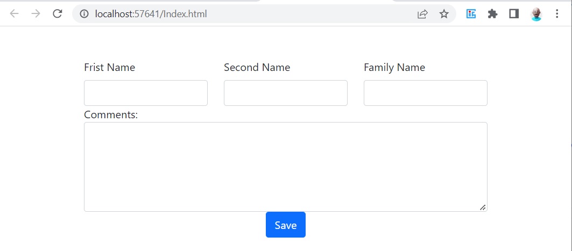Click the browser back arrow
The width and height of the screenshot is (572, 251).
click(14, 14)
